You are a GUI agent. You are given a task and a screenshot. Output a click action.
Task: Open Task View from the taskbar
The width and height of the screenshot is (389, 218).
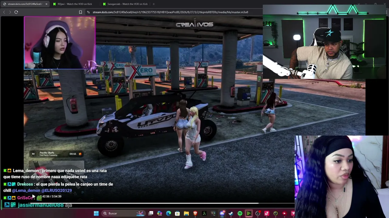[x=151, y=213]
